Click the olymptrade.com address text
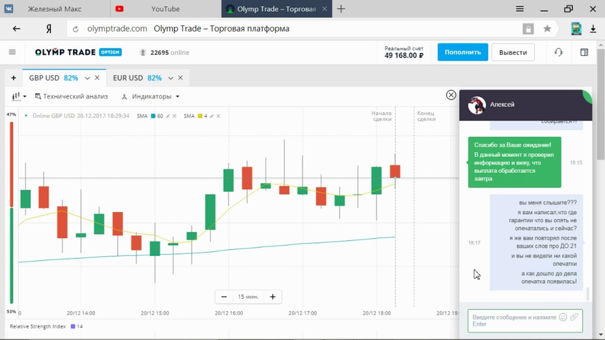605x340 pixels. click(117, 29)
